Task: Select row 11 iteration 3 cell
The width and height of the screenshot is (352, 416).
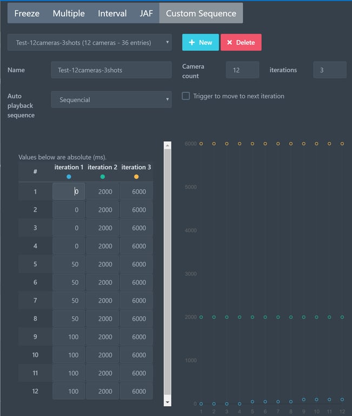Action: pyautogui.click(x=136, y=373)
